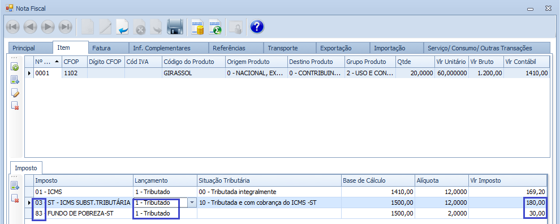
Task: Click the unit value cell 60,000000
Action: coord(451,73)
